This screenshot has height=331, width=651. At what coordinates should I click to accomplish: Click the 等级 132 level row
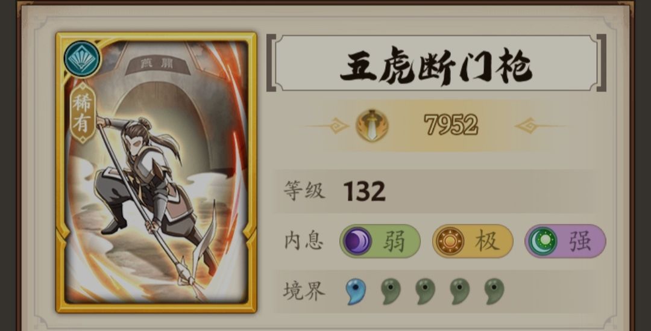click(x=433, y=191)
